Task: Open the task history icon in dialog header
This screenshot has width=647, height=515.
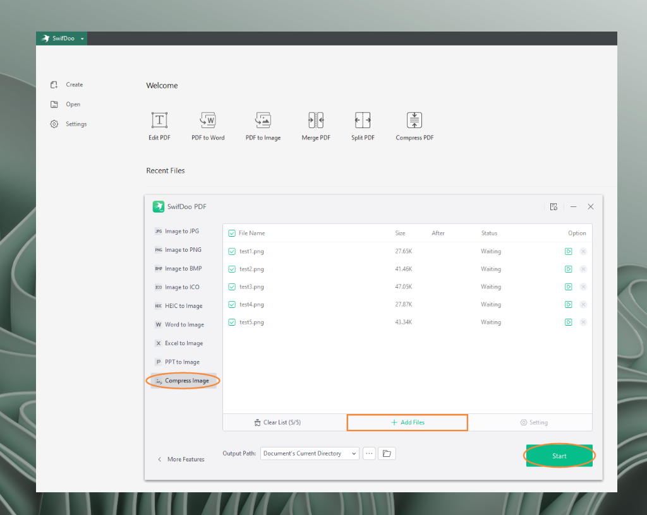Action: pos(553,206)
